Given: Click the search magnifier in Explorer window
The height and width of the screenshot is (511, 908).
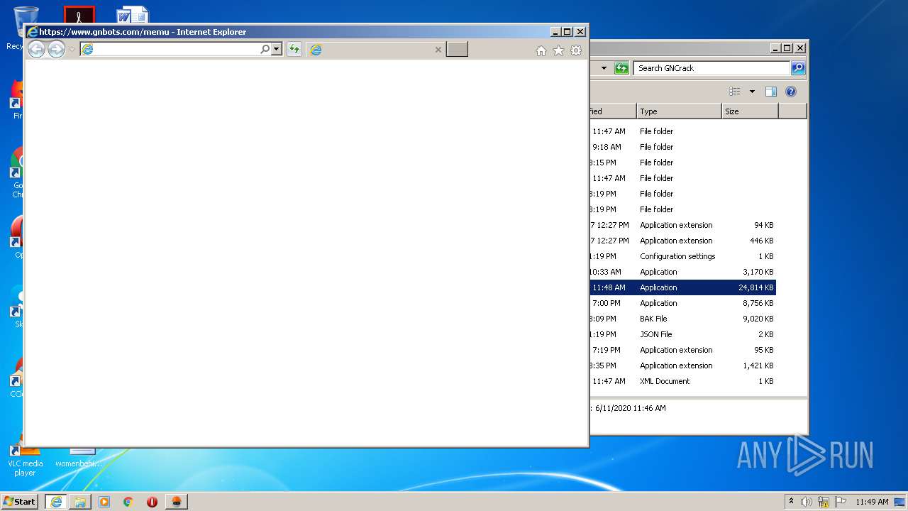Looking at the screenshot, I should click(x=798, y=68).
